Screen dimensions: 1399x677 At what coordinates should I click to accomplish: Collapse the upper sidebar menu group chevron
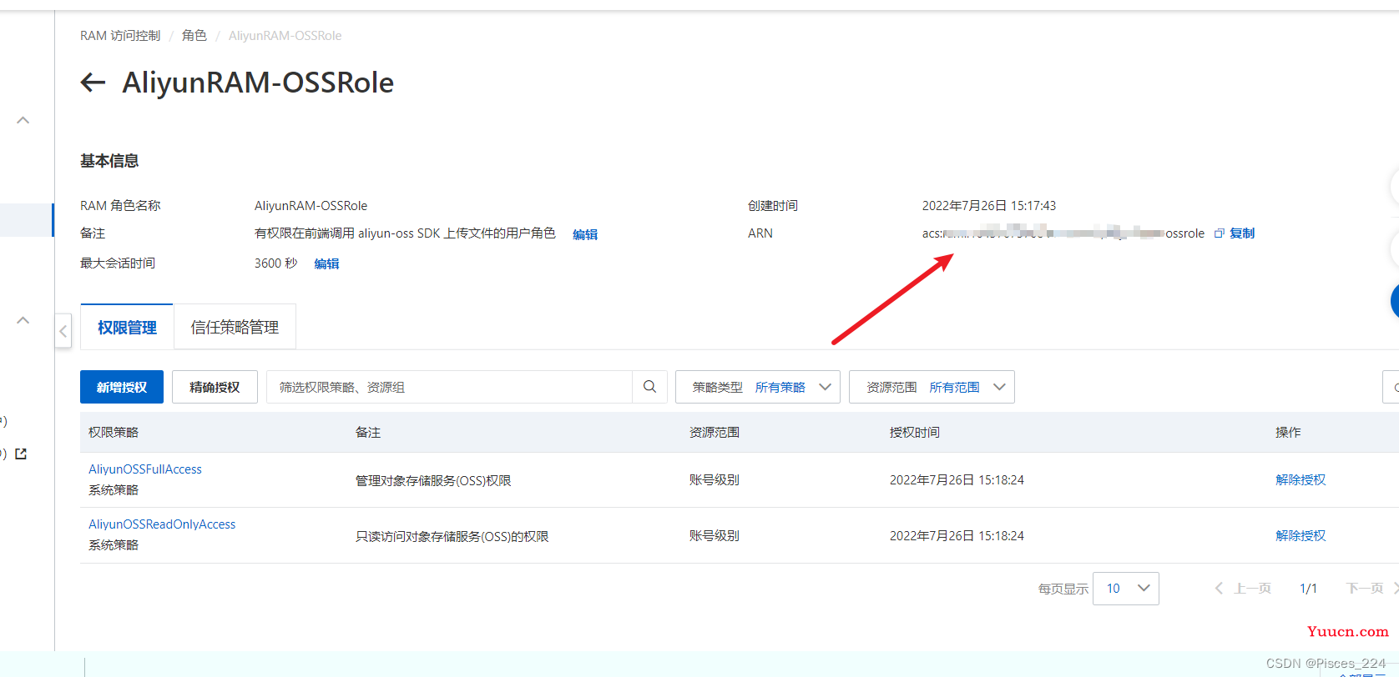click(x=23, y=120)
